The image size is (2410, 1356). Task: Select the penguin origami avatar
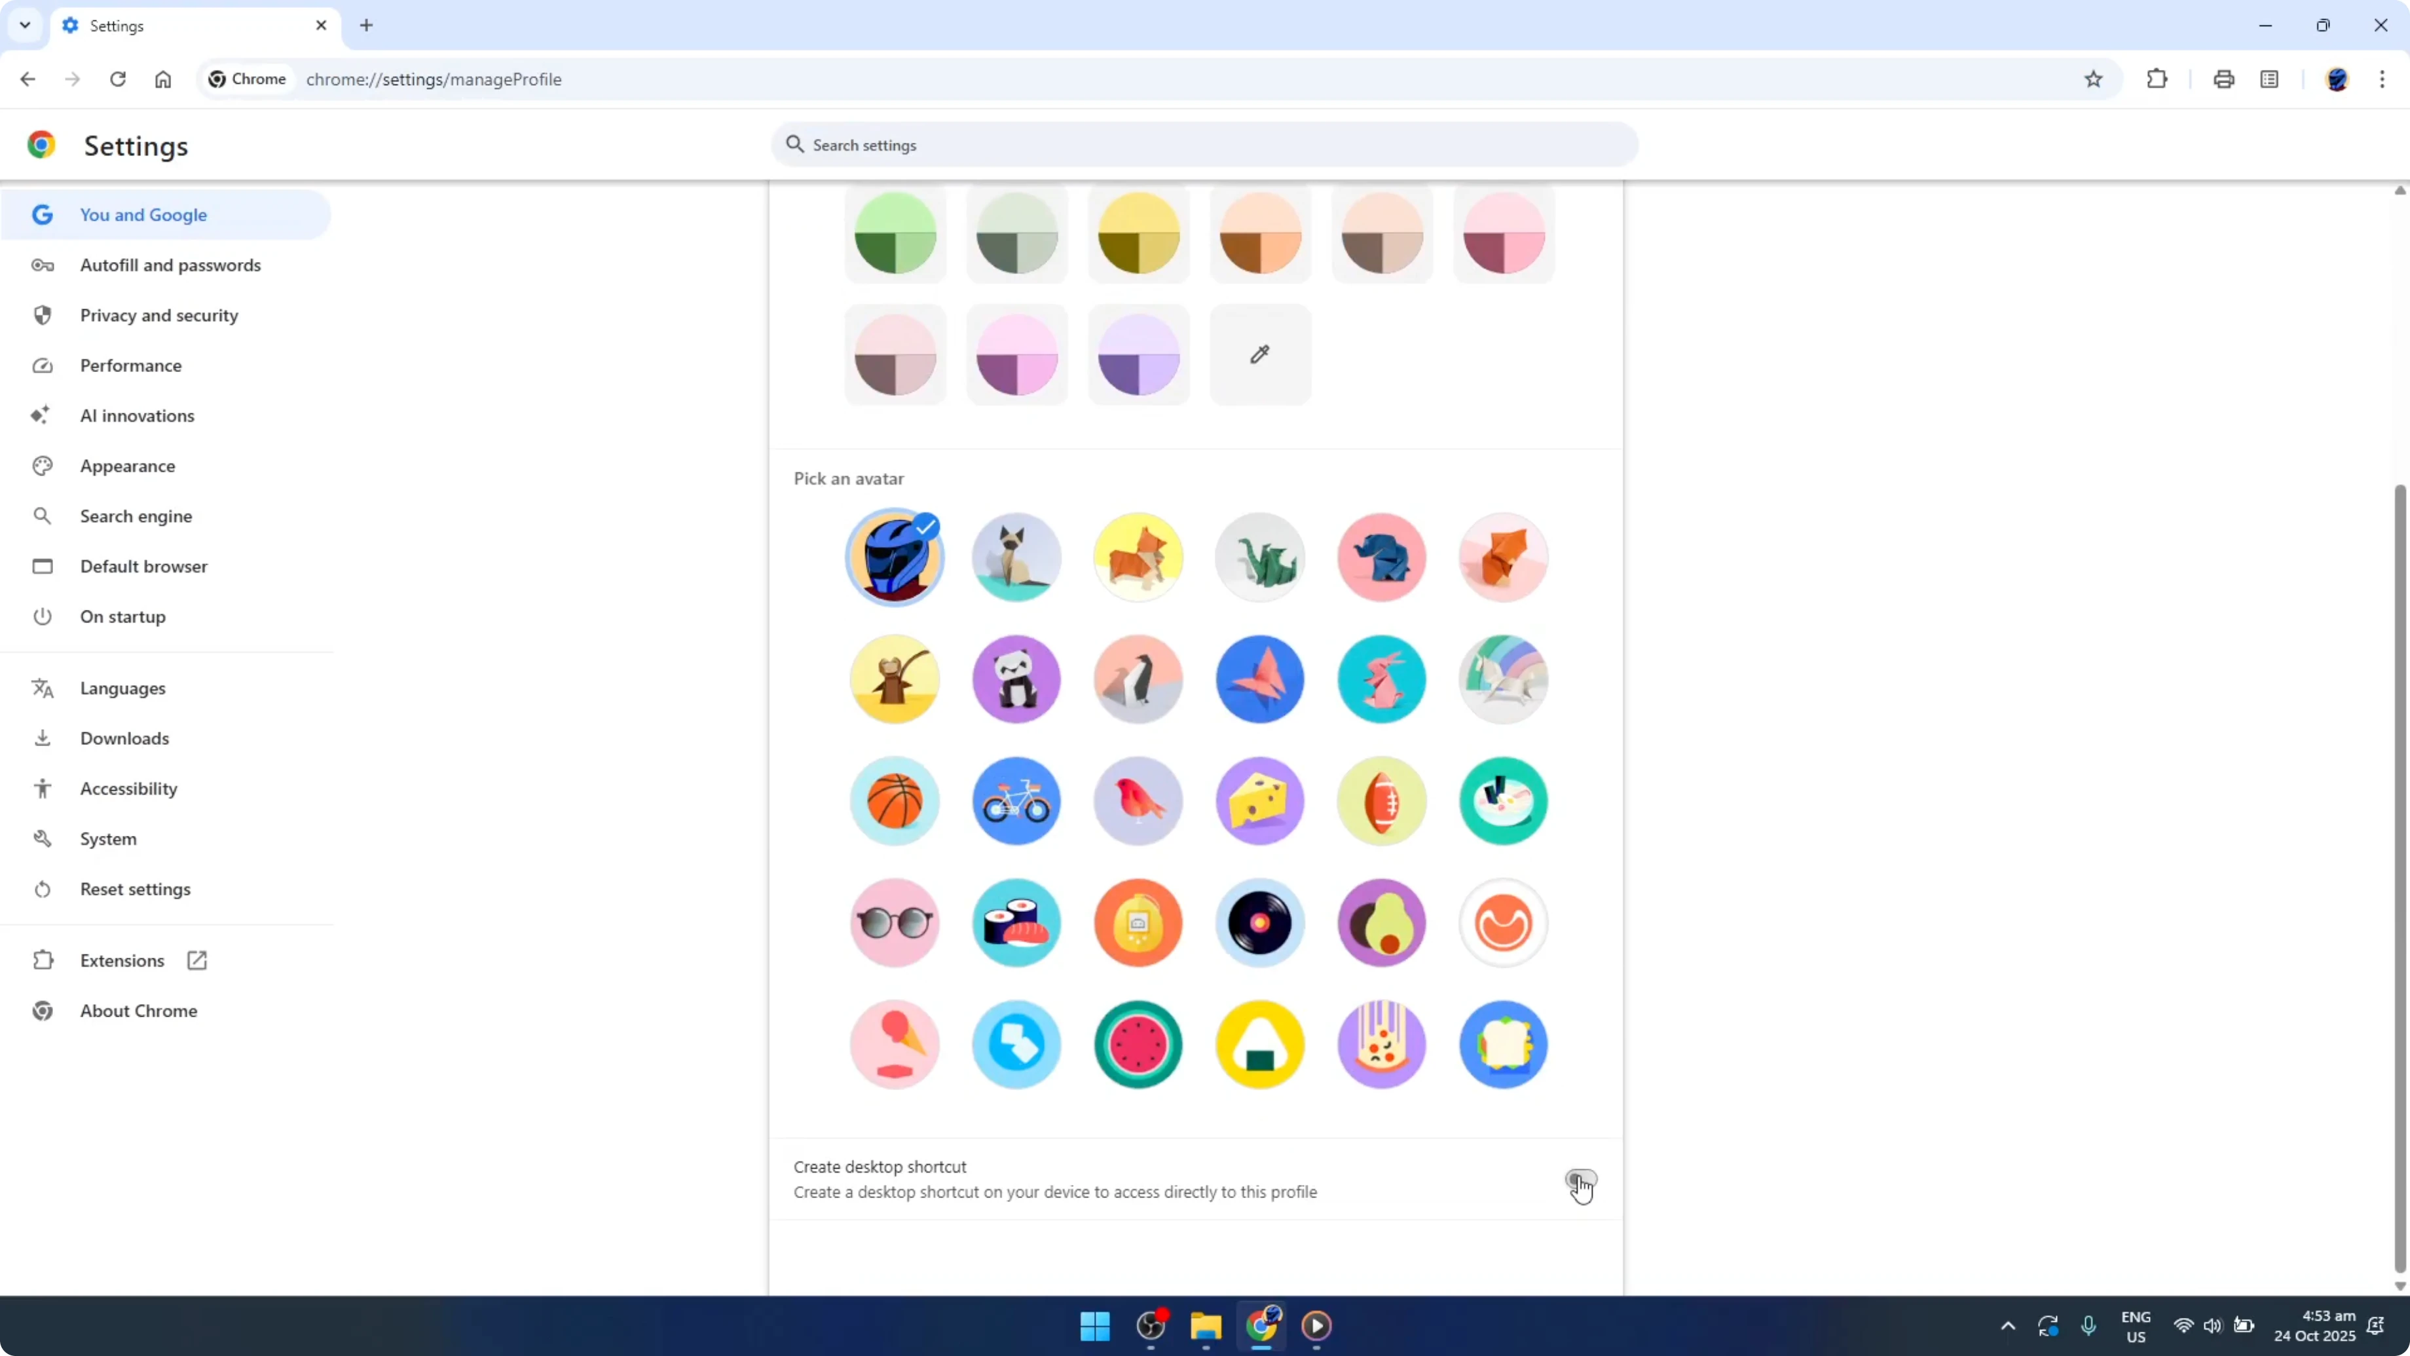click(x=1138, y=679)
